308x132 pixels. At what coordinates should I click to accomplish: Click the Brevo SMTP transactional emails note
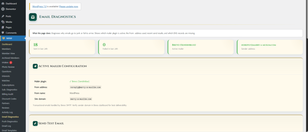click(80, 105)
